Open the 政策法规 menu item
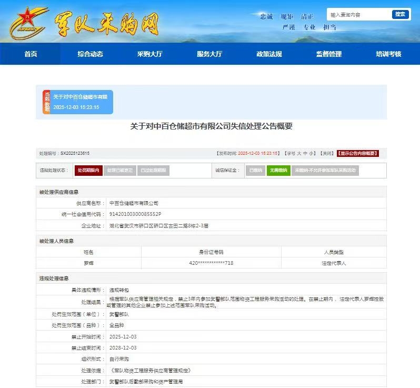This screenshot has width=420, height=388. coord(269,54)
